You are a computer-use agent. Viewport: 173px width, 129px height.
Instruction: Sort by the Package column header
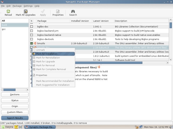click(x=53, y=21)
